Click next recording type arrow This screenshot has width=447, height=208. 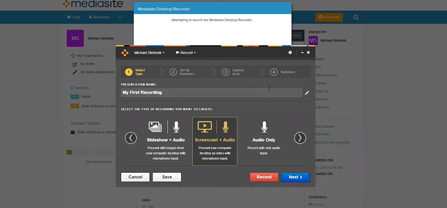coord(300,138)
